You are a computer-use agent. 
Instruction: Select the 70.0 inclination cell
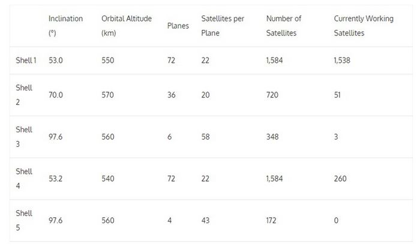56,95
